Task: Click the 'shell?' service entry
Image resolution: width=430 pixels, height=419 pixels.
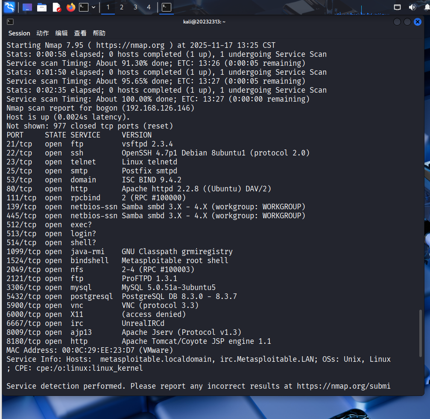Action: coord(83,243)
